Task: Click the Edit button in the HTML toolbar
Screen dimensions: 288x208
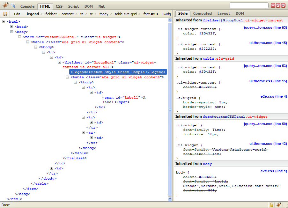Action: pos(17,14)
